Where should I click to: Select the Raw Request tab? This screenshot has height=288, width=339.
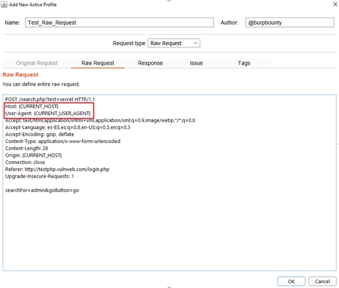(97, 63)
